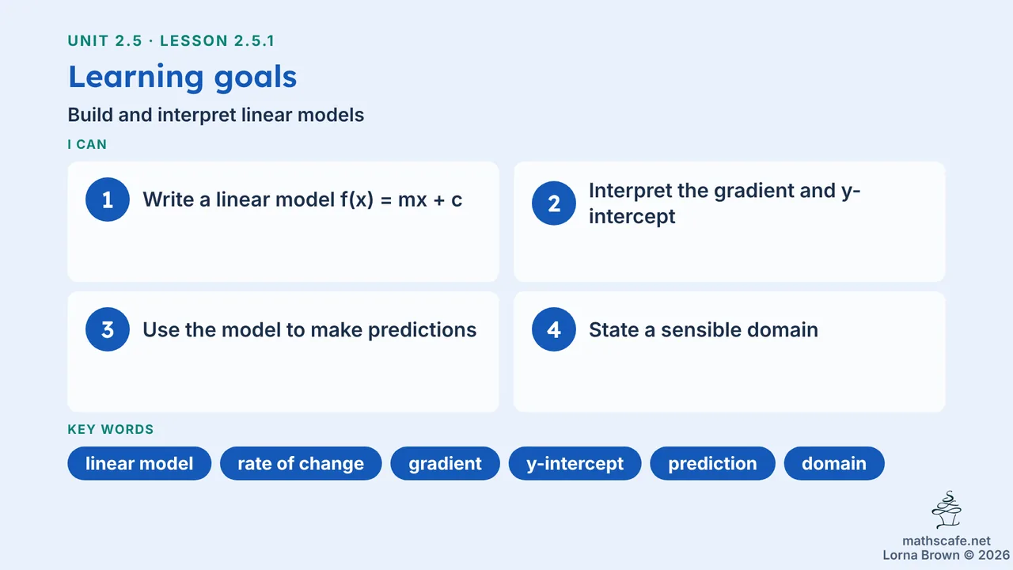Select the "gradient" keyword pill
1013x570 pixels.
[x=446, y=464]
